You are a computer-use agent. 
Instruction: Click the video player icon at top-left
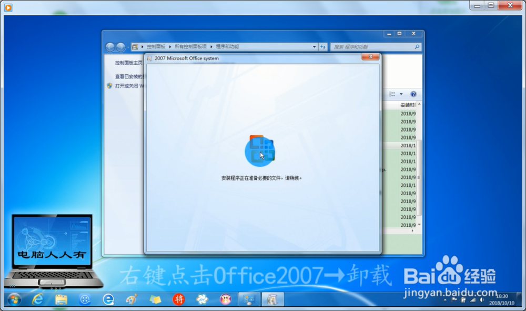tap(8, 7)
